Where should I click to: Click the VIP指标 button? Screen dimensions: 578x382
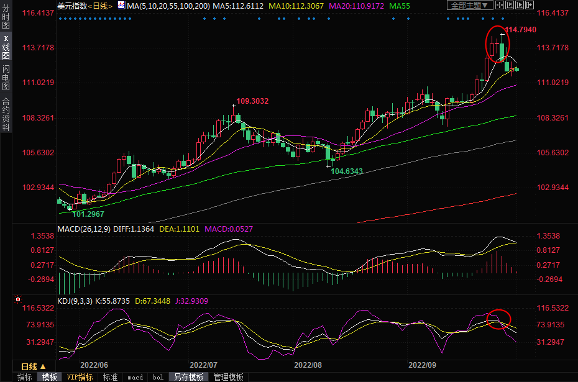click(x=80, y=377)
